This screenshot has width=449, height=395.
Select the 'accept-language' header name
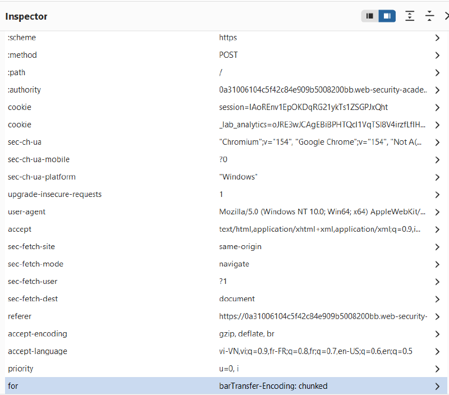[38, 351]
